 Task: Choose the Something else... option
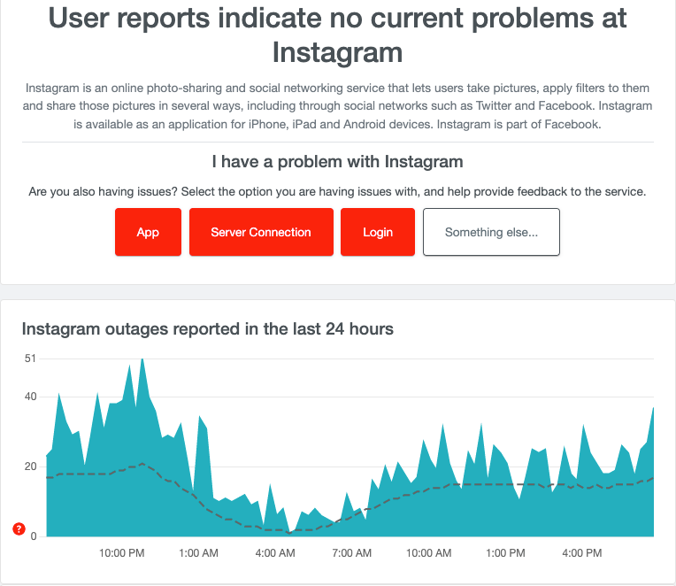coord(491,232)
